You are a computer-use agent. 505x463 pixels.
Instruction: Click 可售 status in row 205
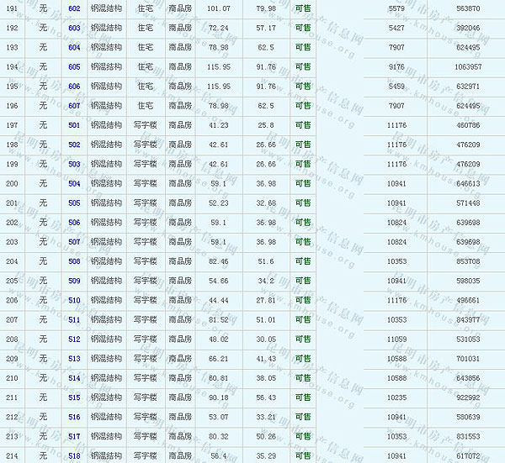(x=303, y=281)
